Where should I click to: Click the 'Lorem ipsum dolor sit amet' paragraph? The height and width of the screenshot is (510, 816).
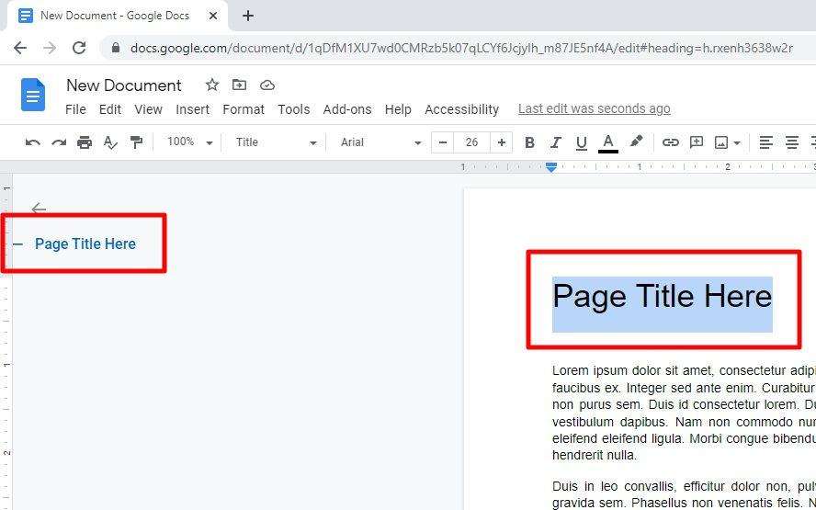(x=684, y=414)
